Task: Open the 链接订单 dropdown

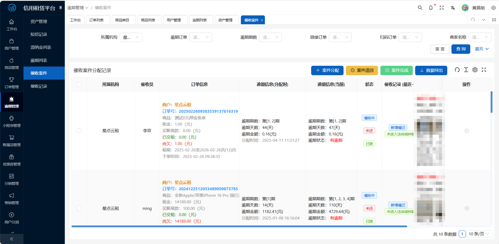Action: pyautogui.click(x=340, y=37)
